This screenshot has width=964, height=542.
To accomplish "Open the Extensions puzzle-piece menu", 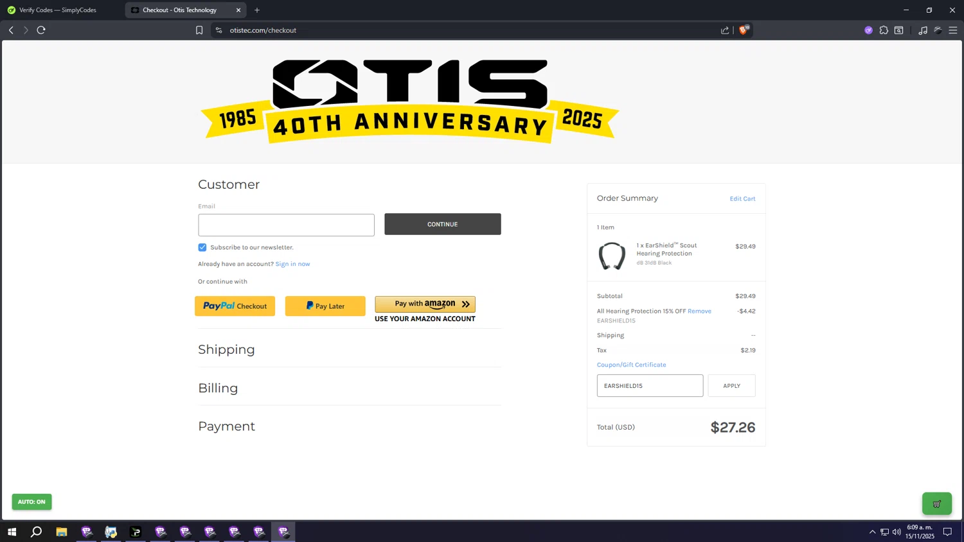I will [x=884, y=30].
